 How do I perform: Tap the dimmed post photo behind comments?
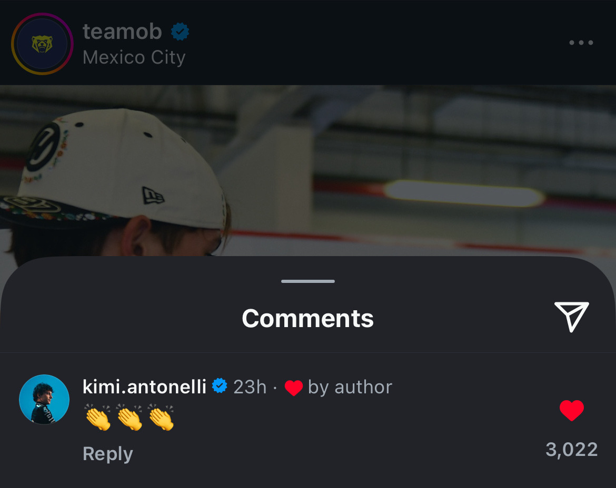308,171
